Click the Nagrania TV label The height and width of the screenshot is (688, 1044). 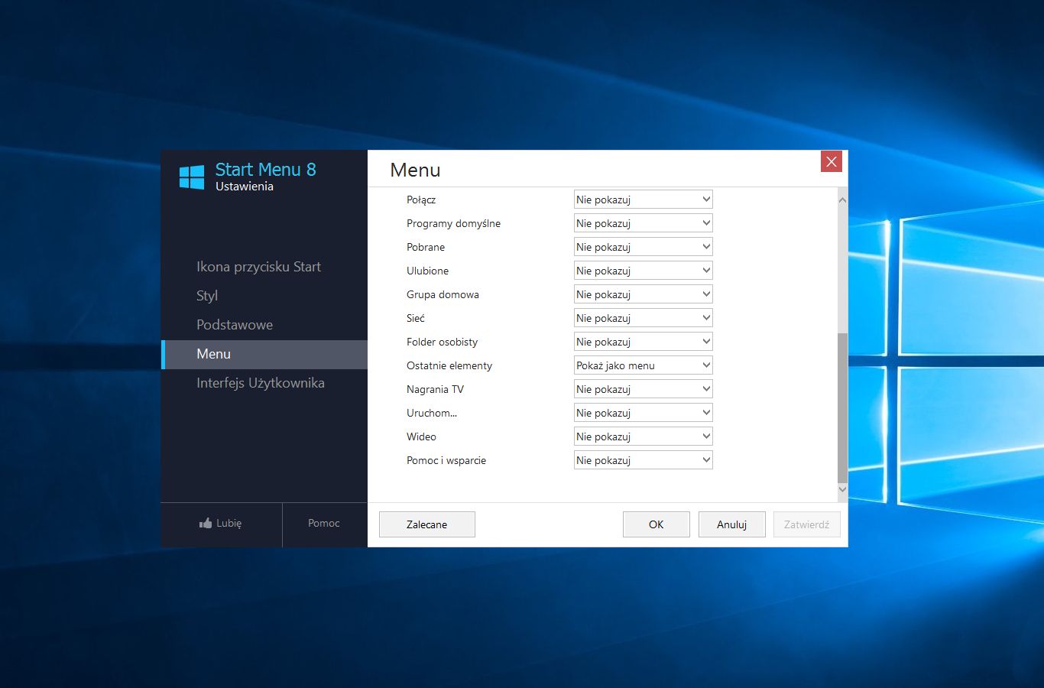click(x=435, y=389)
